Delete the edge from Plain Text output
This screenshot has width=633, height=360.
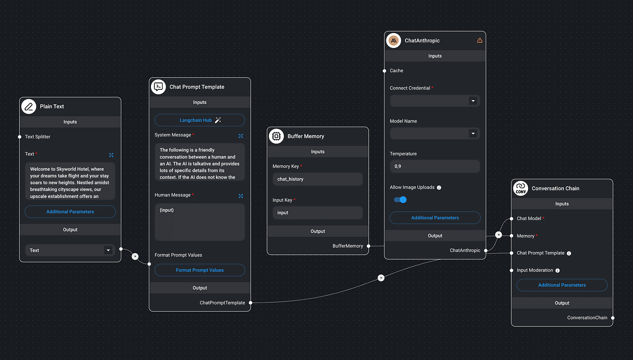(135, 256)
